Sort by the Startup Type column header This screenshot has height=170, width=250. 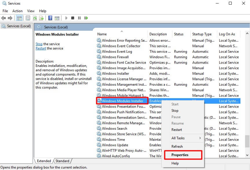pyautogui.click(x=203, y=34)
